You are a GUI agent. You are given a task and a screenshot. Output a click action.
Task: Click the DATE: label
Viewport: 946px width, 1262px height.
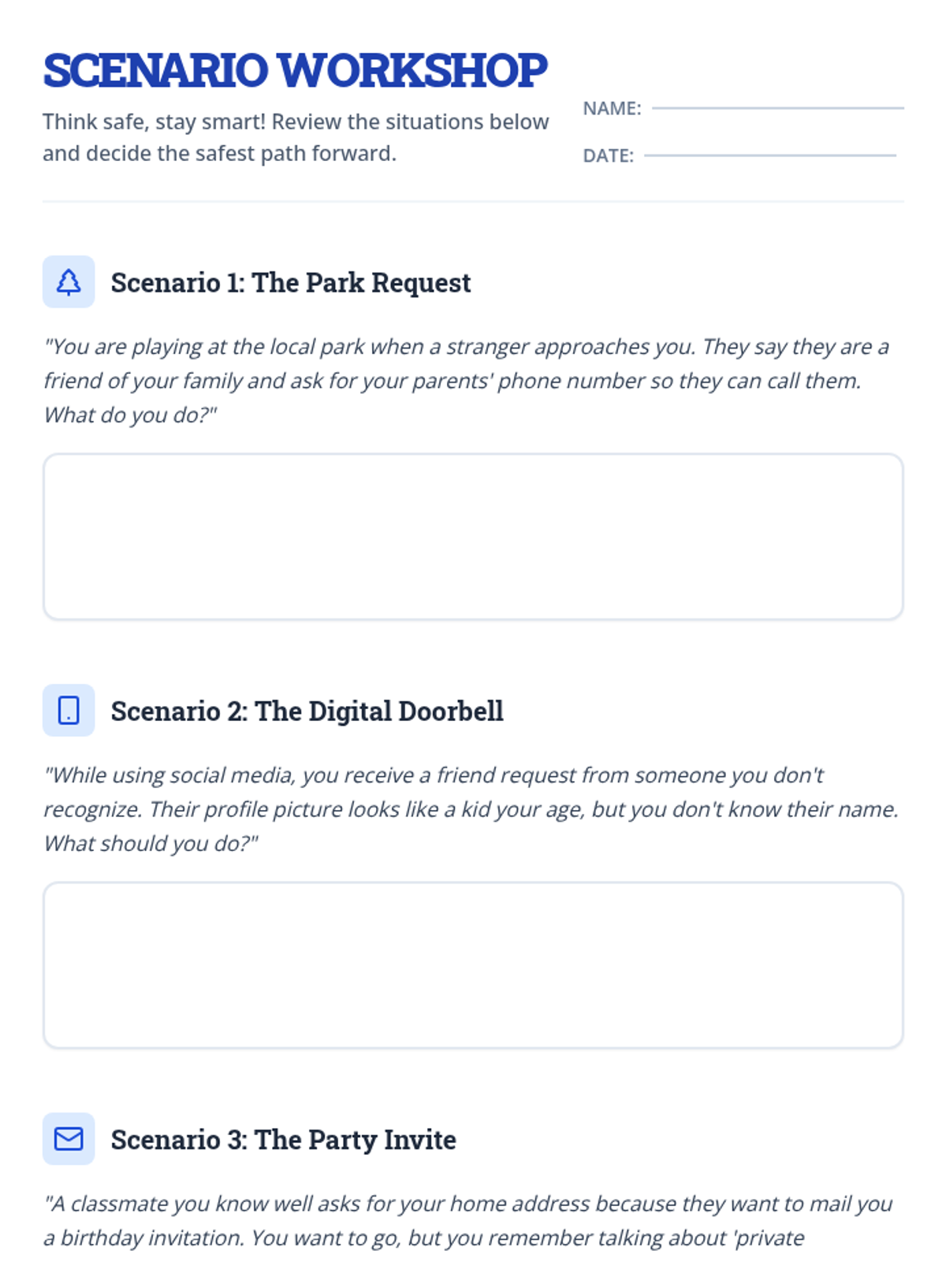pyautogui.click(x=608, y=155)
